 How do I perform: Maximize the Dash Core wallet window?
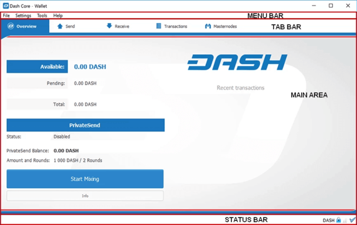(x=331, y=6)
